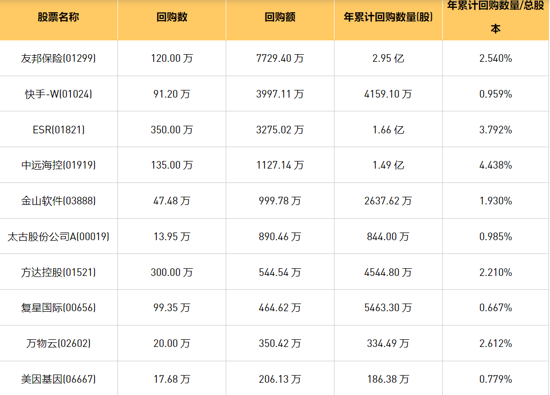550x395 pixels.
Task: Click the 350.00 万 buyback count cell
Action: click(172, 130)
